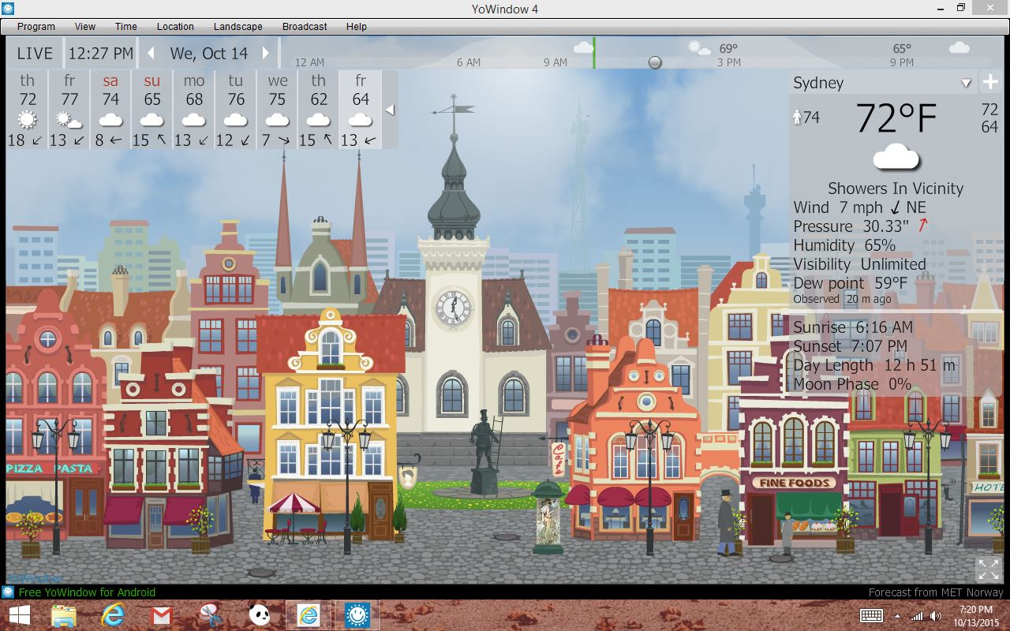Click the red pressure trend arrow
This screenshot has width=1010, height=631.
[x=922, y=226]
